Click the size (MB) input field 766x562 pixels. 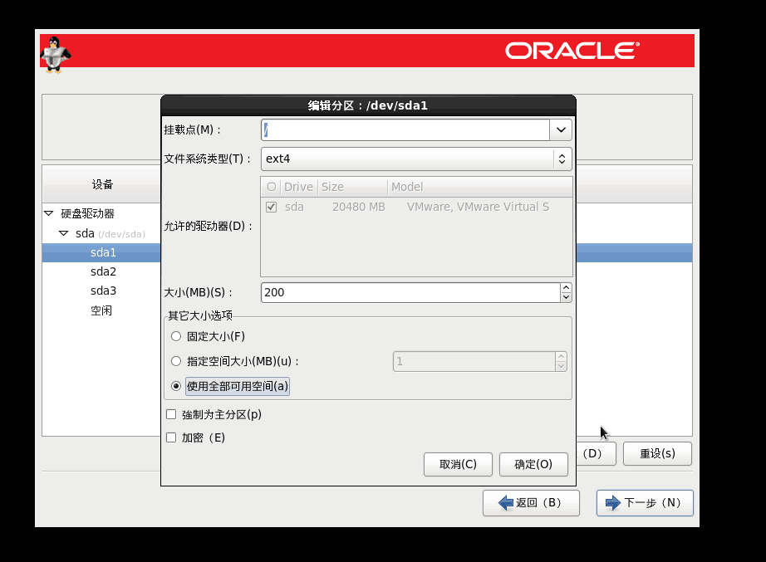coord(410,292)
